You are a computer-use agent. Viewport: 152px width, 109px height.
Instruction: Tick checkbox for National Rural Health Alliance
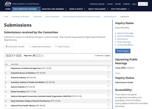[108, 105]
